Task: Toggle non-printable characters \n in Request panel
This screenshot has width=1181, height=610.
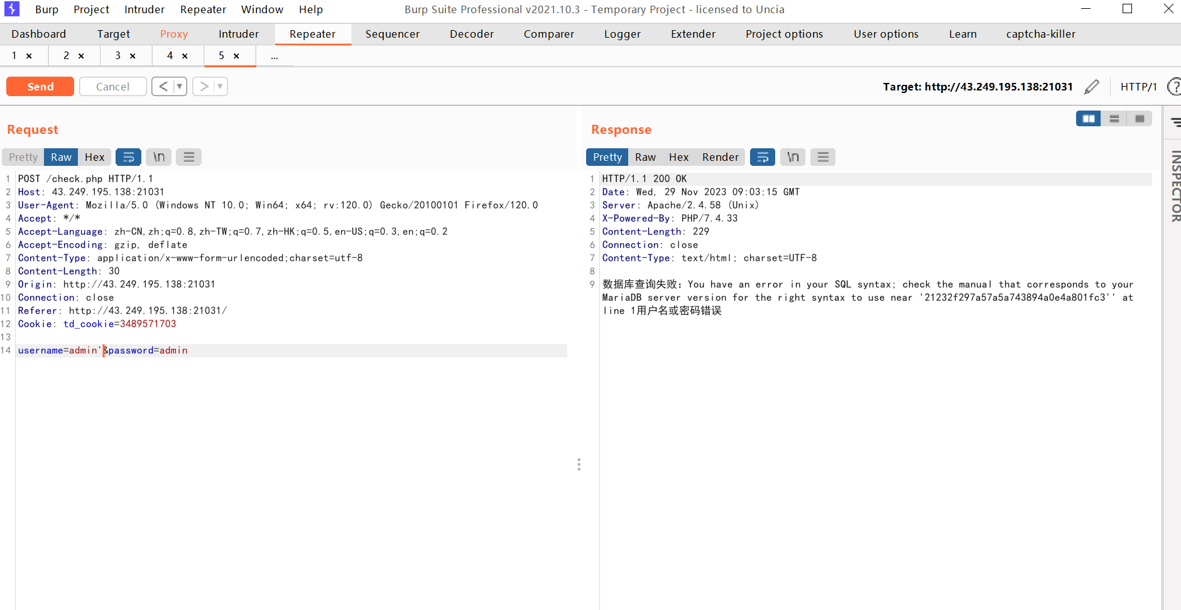Action: coord(159,157)
